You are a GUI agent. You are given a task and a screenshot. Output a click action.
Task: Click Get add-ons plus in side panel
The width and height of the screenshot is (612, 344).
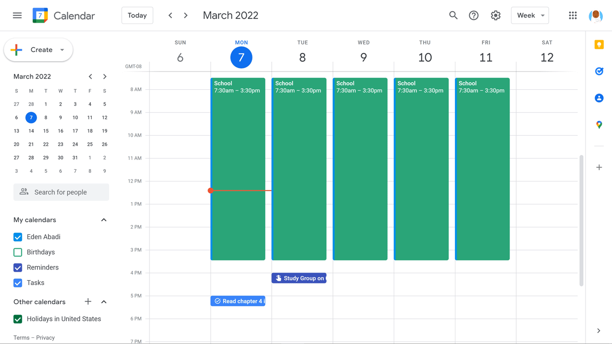pos(599,167)
